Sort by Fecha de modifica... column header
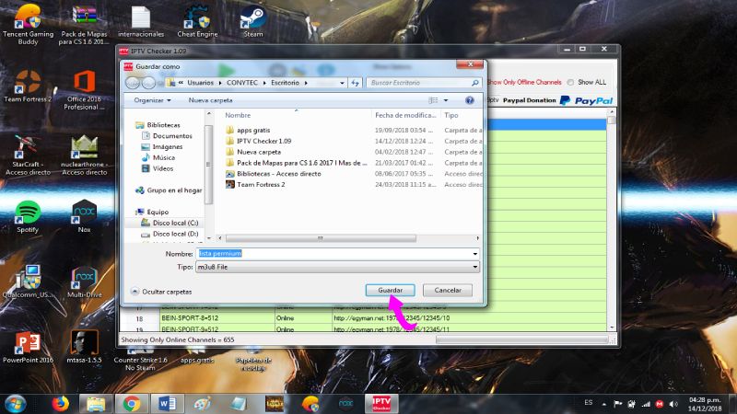Image resolution: width=737 pixels, height=414 pixels. coord(406,115)
